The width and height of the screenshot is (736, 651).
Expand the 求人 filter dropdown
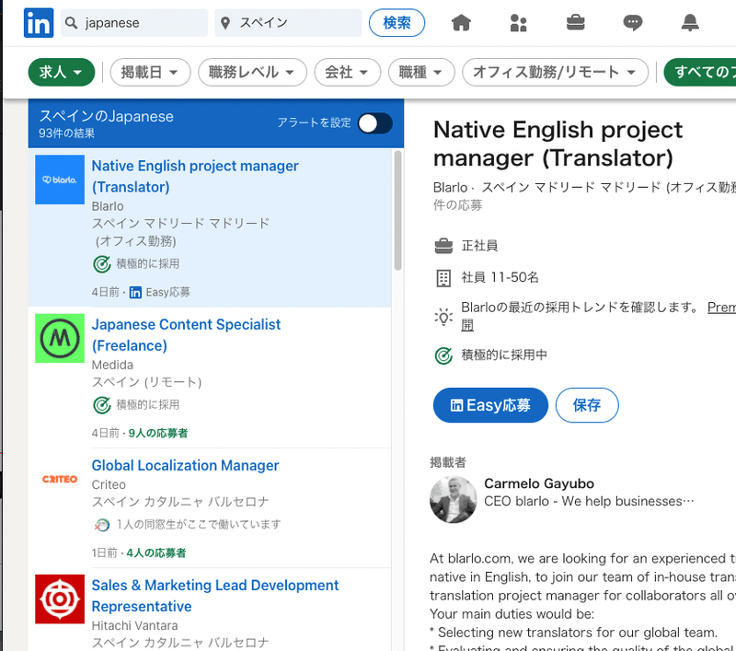[x=62, y=73]
